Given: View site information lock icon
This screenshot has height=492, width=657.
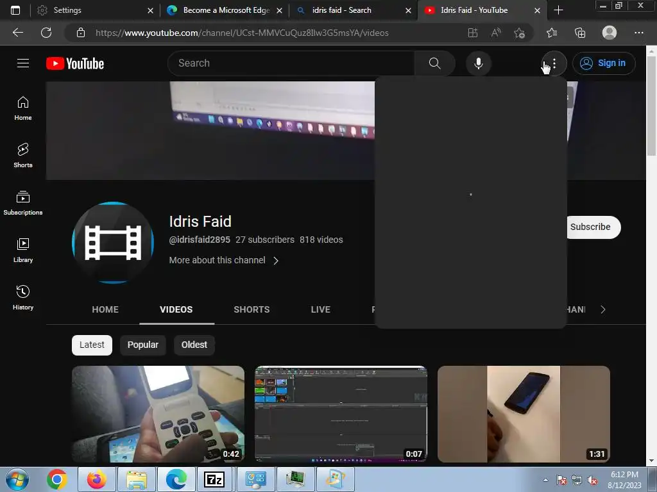Looking at the screenshot, I should pyautogui.click(x=81, y=33).
